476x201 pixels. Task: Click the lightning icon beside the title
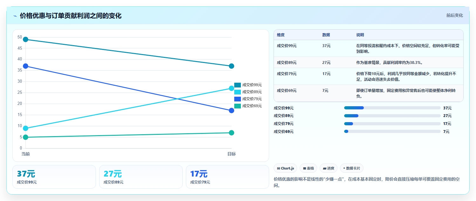pos(15,16)
